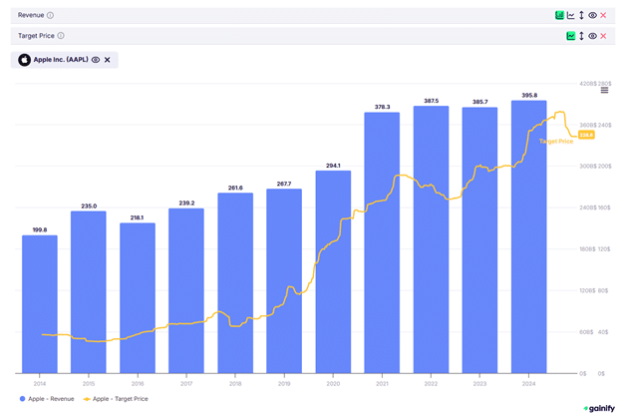The image size is (622, 414).
Task: Click the 2020 x-axis label
Action: [333, 383]
